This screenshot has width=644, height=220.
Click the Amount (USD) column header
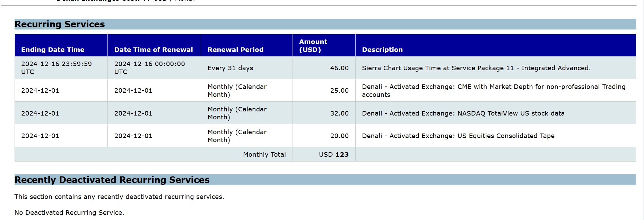pos(313,46)
